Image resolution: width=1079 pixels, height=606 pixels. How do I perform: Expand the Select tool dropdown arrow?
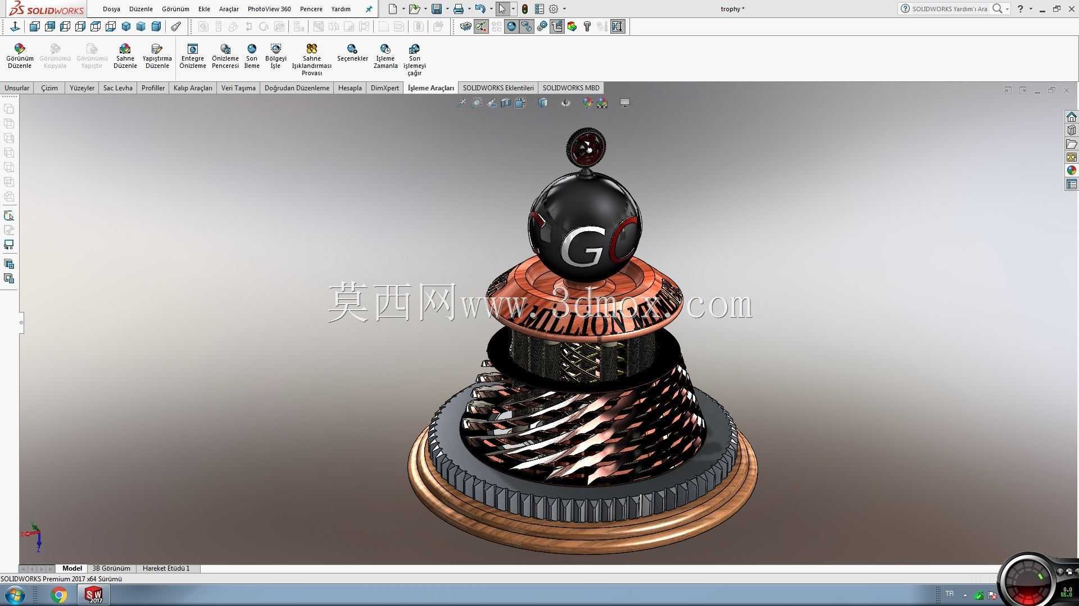pyautogui.click(x=513, y=9)
